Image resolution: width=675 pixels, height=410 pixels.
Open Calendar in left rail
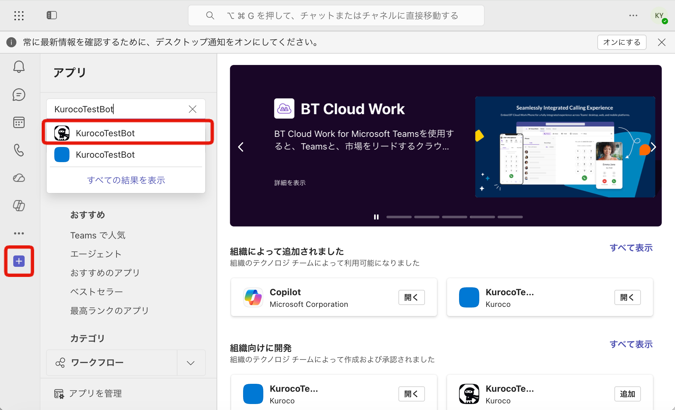(x=19, y=122)
